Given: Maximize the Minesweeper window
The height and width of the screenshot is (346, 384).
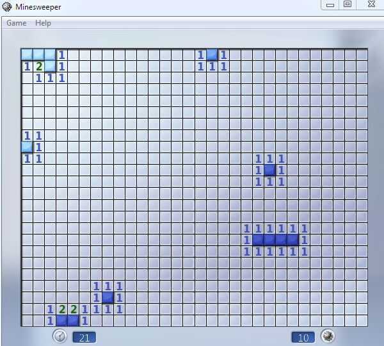Looking at the screenshot, I should tap(348, 4).
